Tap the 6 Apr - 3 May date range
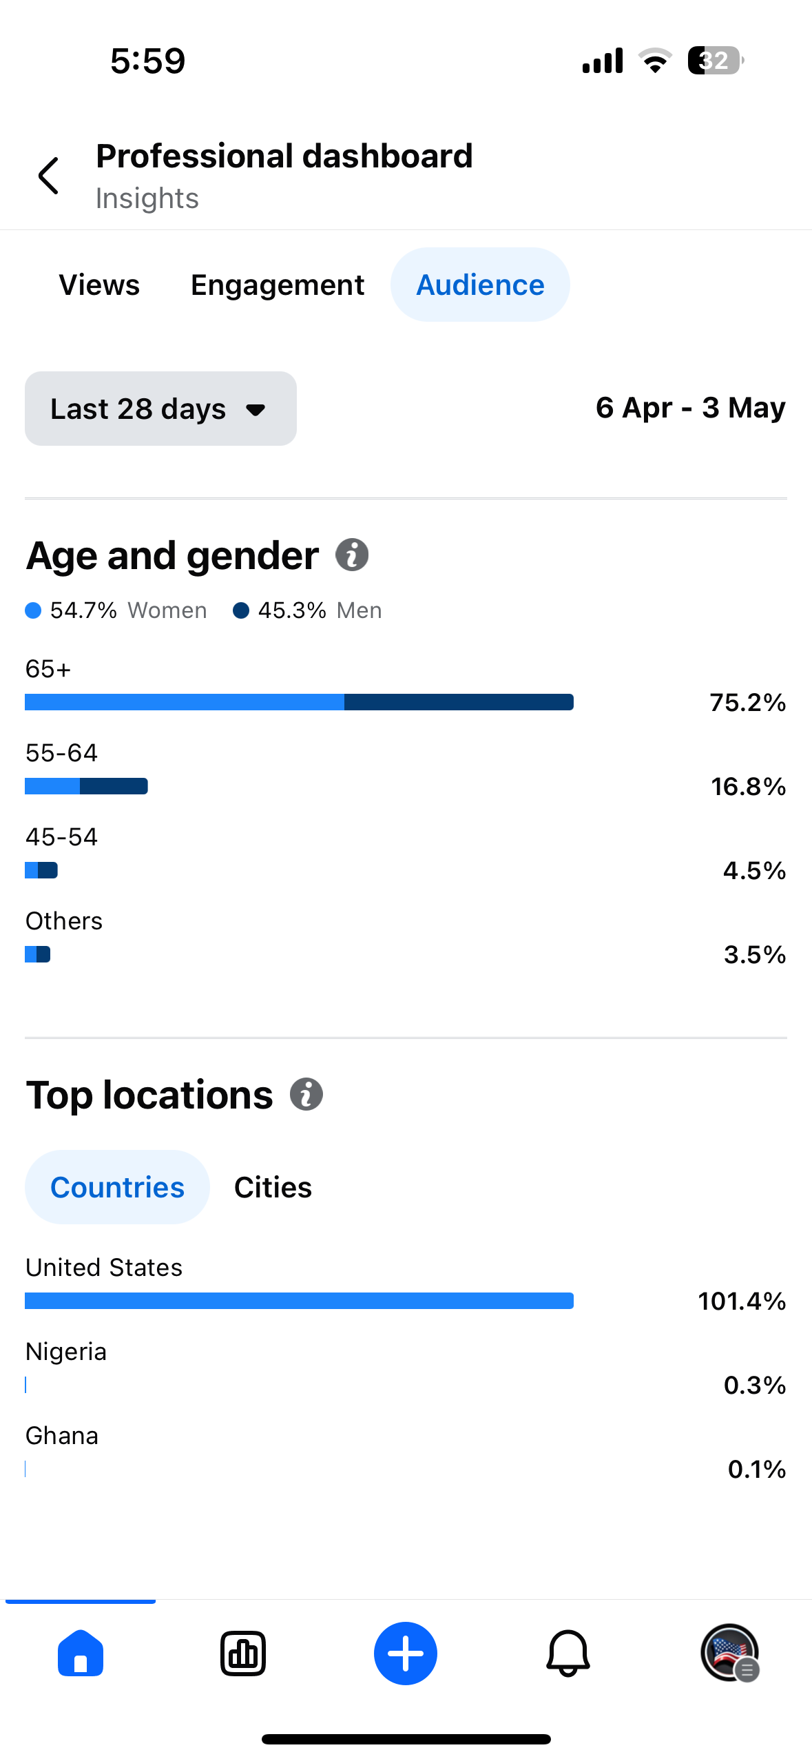 click(x=690, y=408)
